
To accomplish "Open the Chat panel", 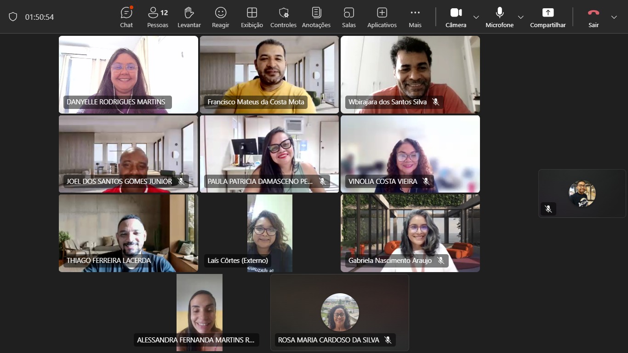I will (126, 17).
